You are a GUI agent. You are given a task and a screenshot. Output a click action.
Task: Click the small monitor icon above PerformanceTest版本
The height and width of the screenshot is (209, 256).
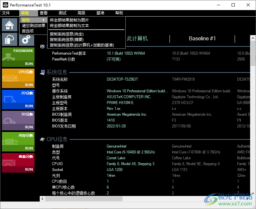click(42, 47)
